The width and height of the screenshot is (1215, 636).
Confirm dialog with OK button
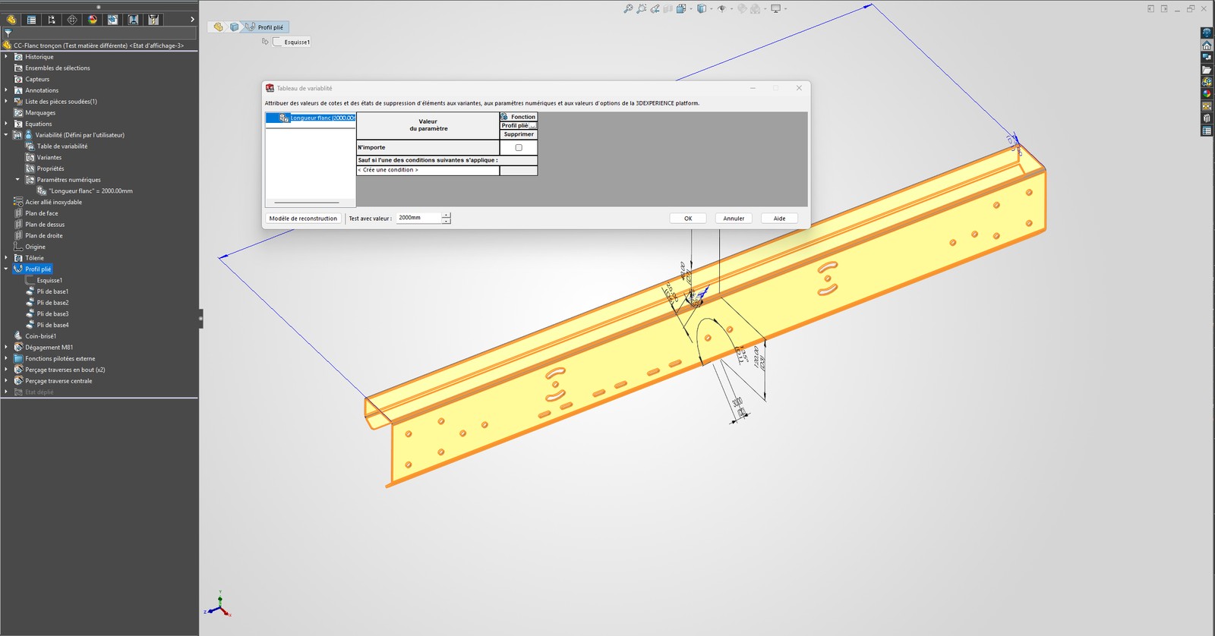pos(688,219)
